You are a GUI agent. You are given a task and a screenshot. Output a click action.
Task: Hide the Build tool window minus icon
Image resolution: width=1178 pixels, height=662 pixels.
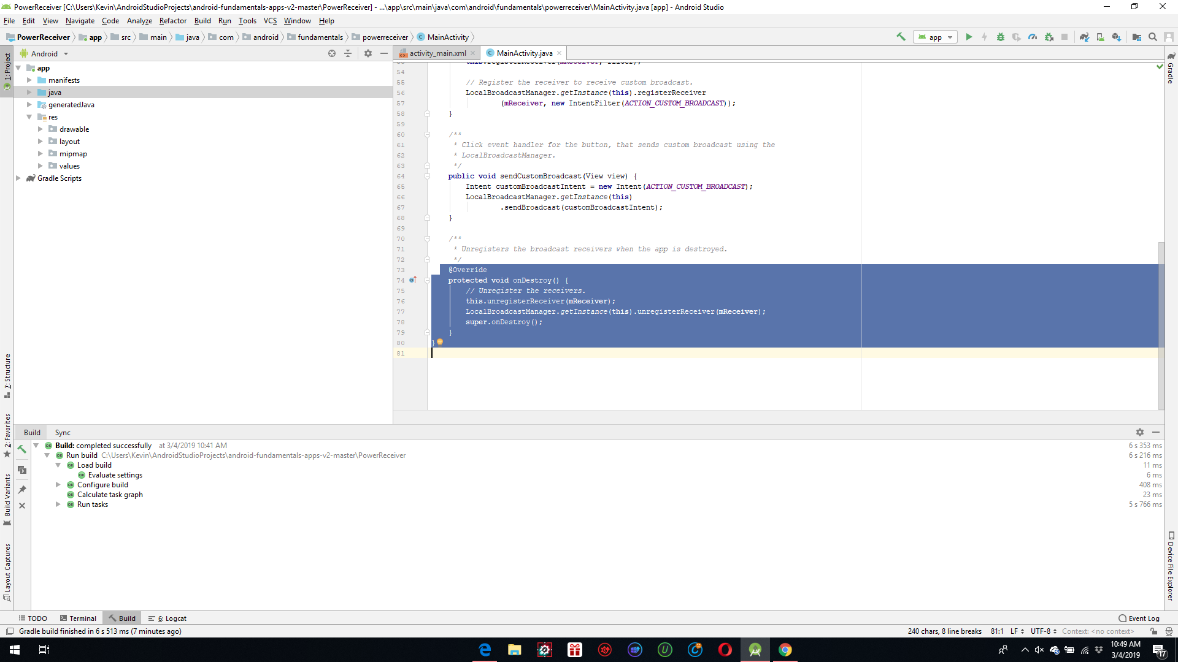[x=1156, y=432]
